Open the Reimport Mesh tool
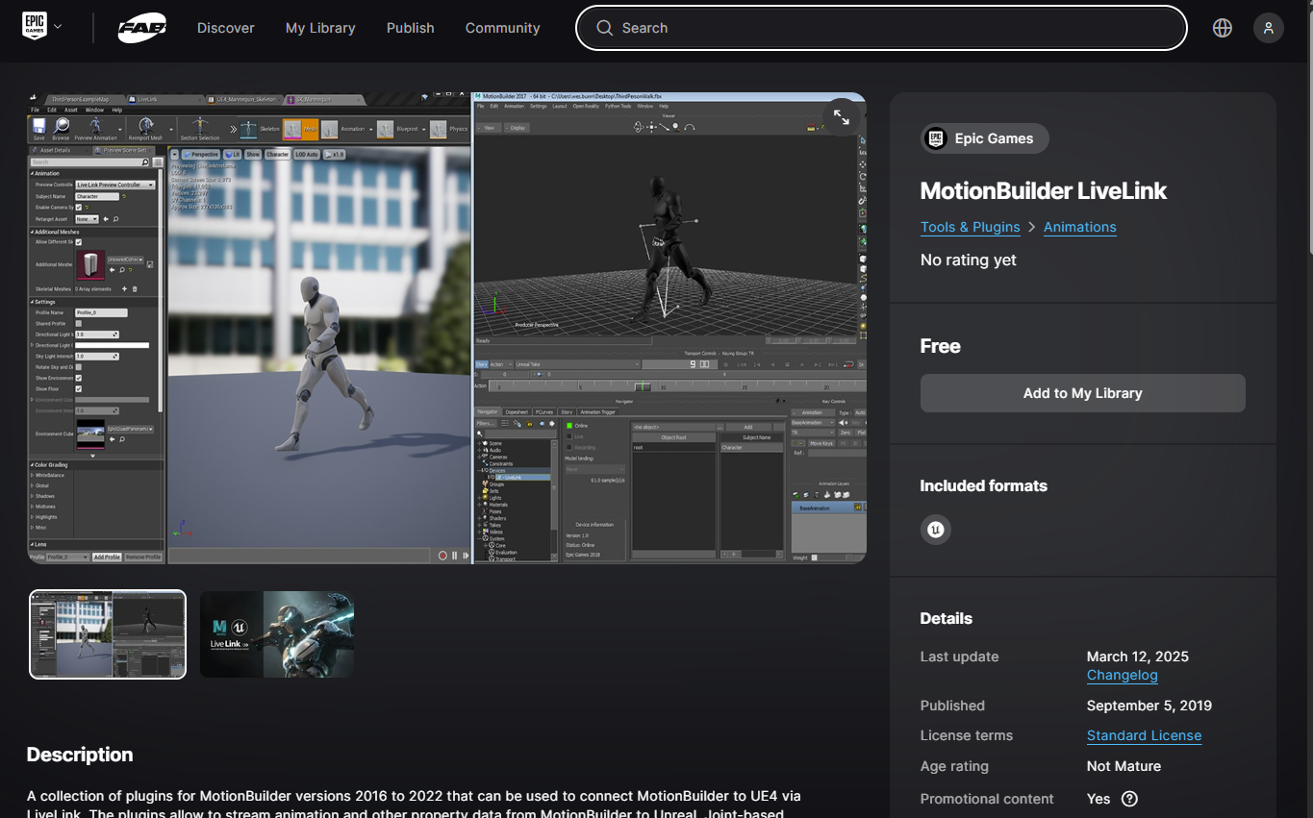The image size is (1313, 818). pyautogui.click(x=146, y=127)
